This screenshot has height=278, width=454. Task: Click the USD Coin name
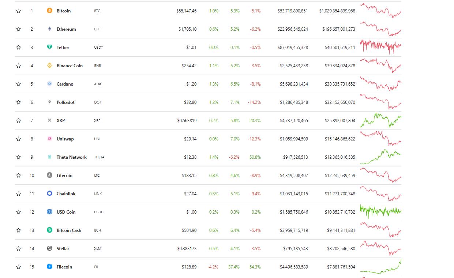point(66,212)
